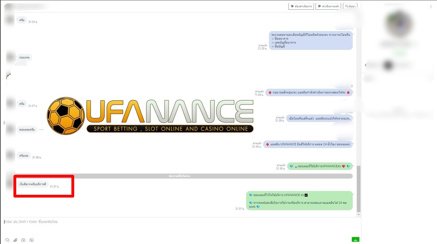Image resolution: width=437 pixels, height=244 pixels.
Task: Mark chat as ดำเนินการแล้ว (resolved)
Action: tap(328, 6)
